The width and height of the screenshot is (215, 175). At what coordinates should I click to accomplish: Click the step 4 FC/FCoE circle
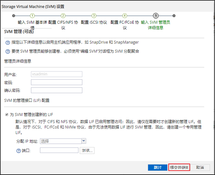(x=125, y=16)
